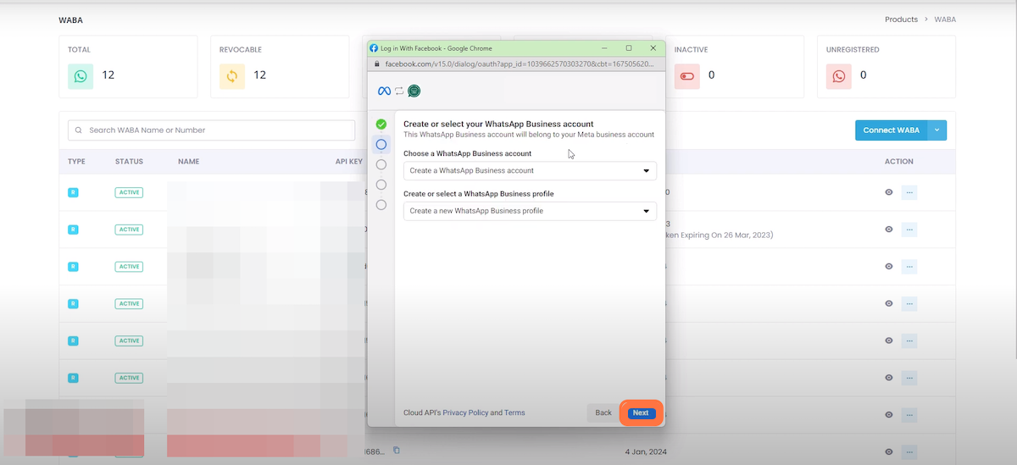Minimize the Log in With Facebook popup window
1017x465 pixels.
coord(605,48)
